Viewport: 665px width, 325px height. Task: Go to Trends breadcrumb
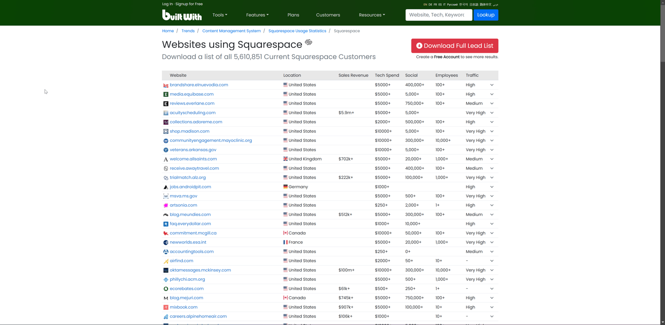pyautogui.click(x=188, y=31)
